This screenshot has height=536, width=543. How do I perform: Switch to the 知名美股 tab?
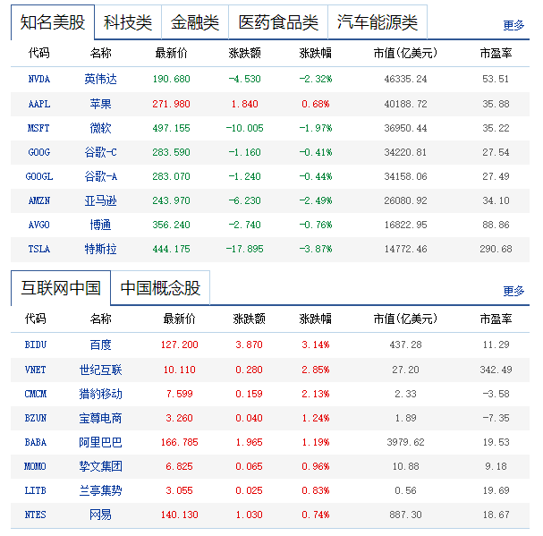(53, 22)
